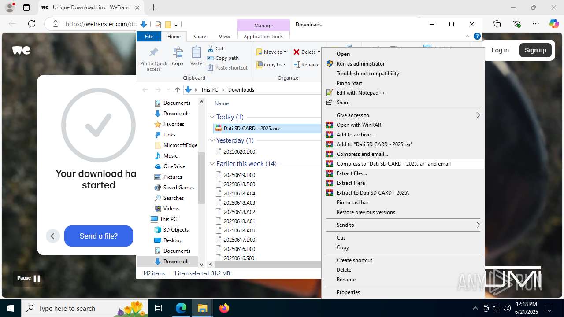The height and width of the screenshot is (317, 564).
Task: Click This PC in address breadcrumb
Action: click(209, 90)
